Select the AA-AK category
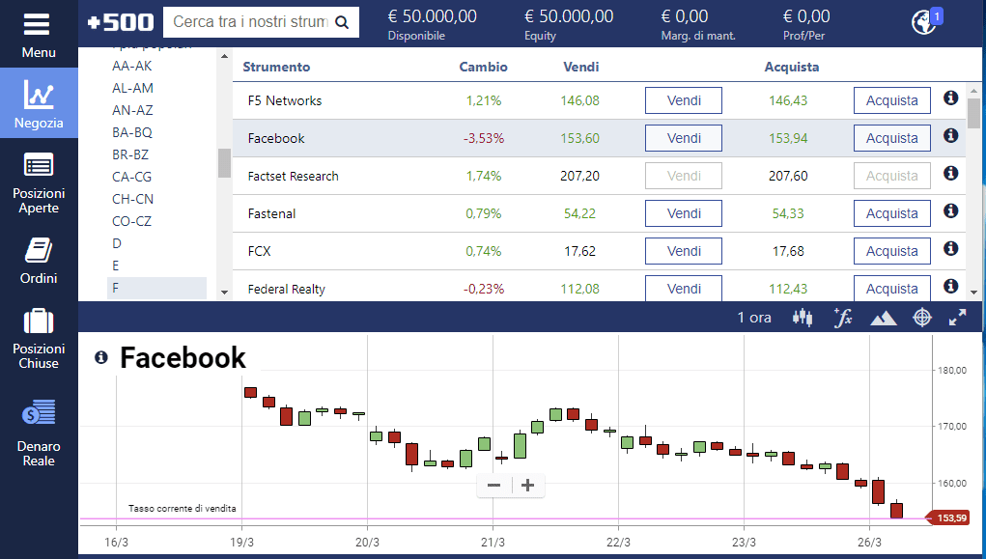 pyautogui.click(x=132, y=66)
